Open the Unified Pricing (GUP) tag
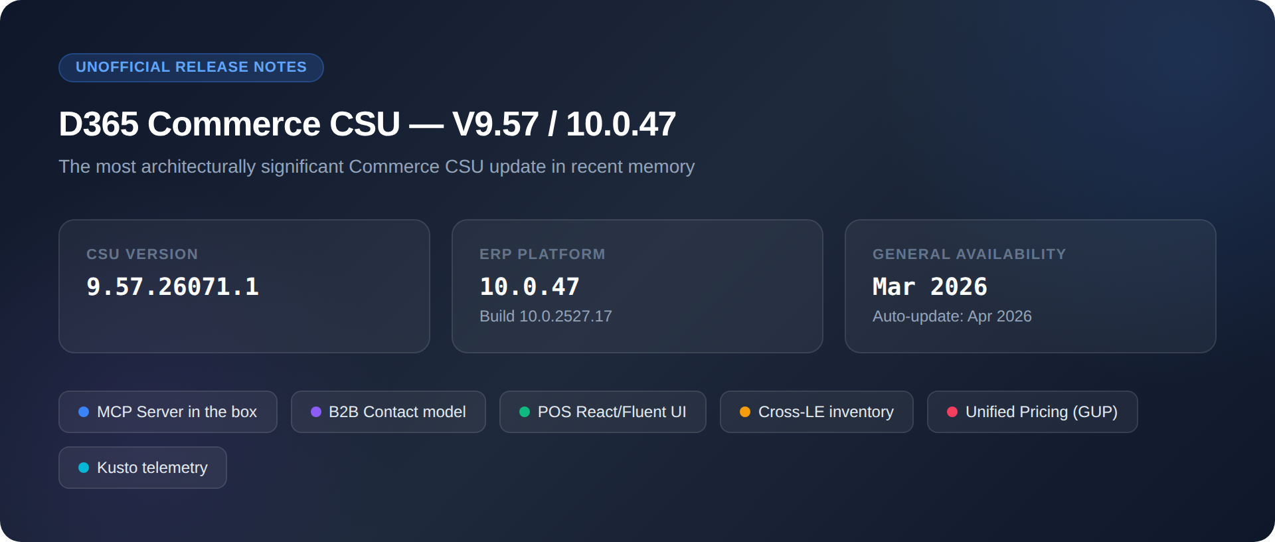 point(1033,412)
